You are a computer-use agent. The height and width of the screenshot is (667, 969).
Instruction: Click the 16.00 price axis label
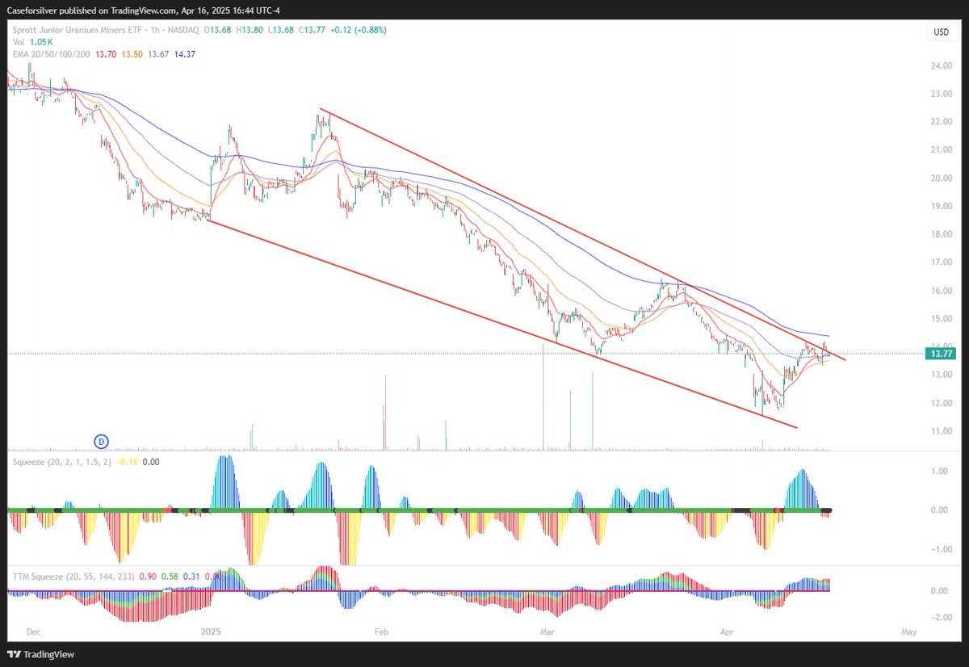[x=941, y=291]
